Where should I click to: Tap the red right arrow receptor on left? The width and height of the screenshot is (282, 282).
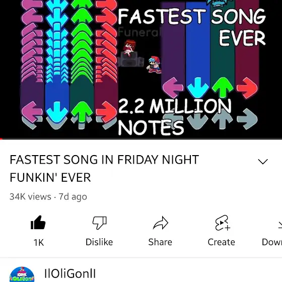click(x=106, y=112)
